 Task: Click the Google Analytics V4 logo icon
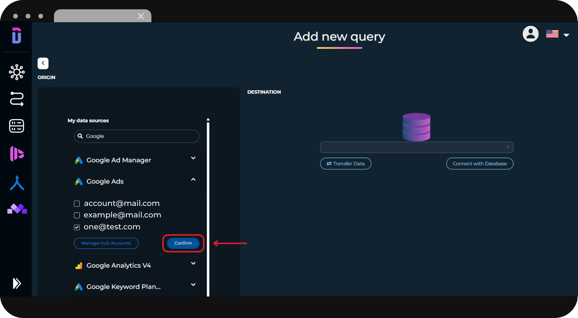79,266
